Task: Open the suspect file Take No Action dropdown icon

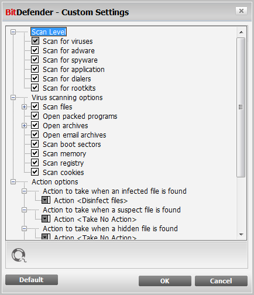Action: (46, 219)
